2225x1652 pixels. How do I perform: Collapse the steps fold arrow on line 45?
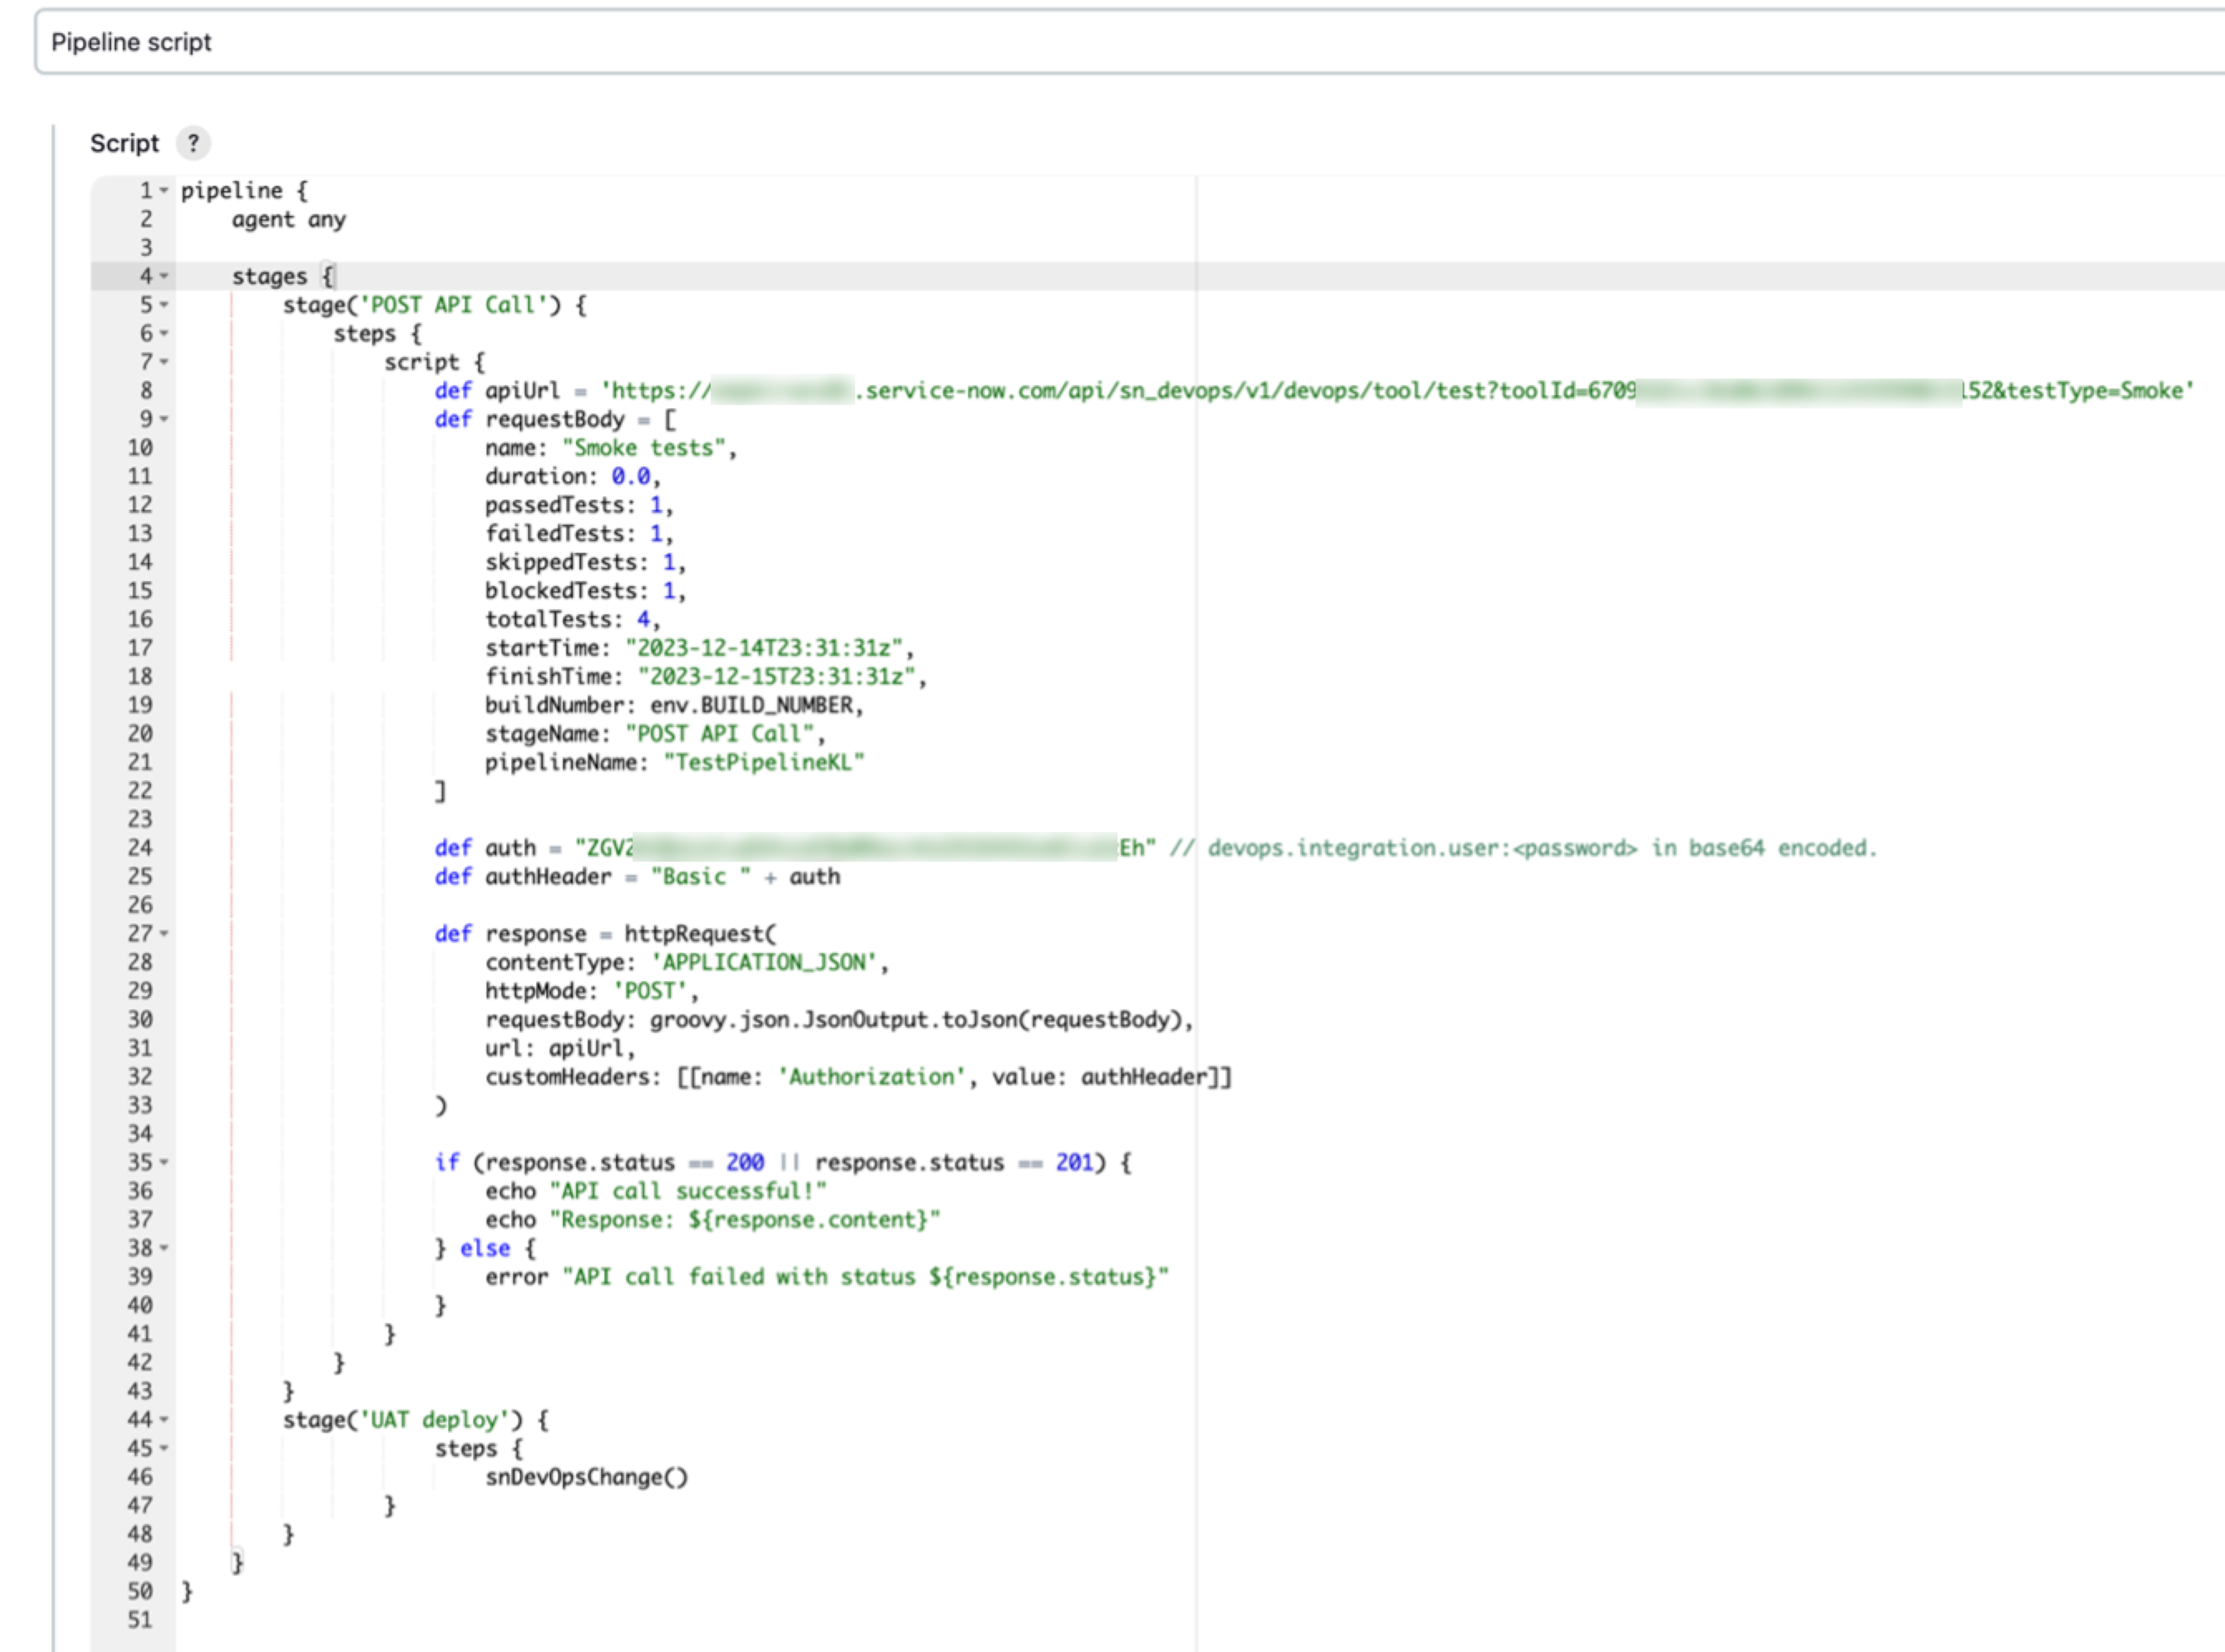(164, 1449)
